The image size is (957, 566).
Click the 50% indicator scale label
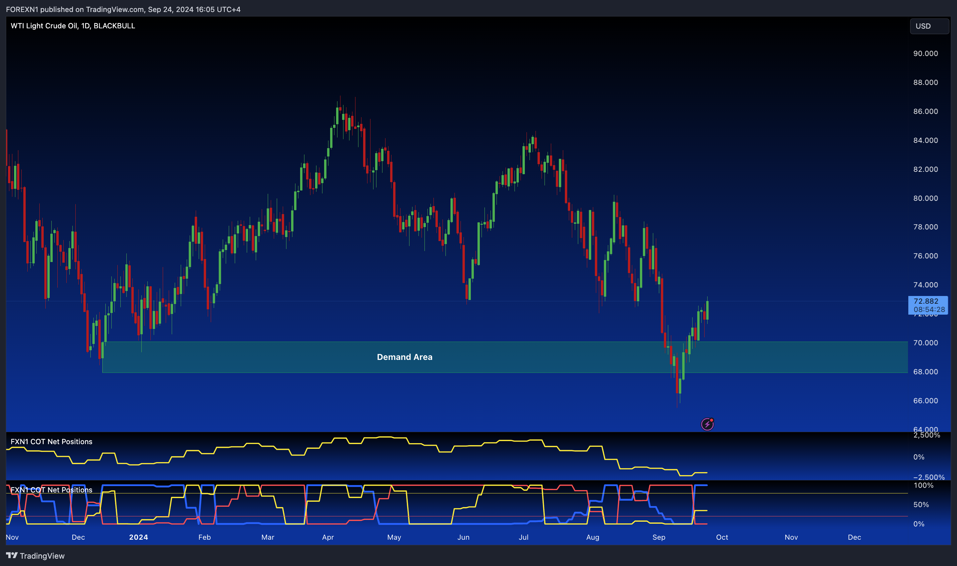point(921,505)
